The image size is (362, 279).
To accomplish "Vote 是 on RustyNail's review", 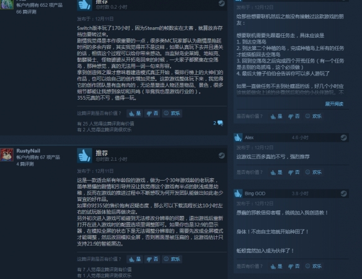I will [135, 259].
